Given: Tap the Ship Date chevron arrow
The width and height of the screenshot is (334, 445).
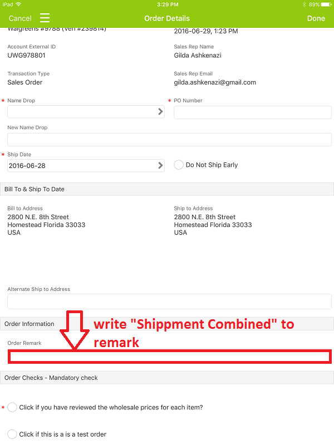Looking at the screenshot, I should point(160,165).
